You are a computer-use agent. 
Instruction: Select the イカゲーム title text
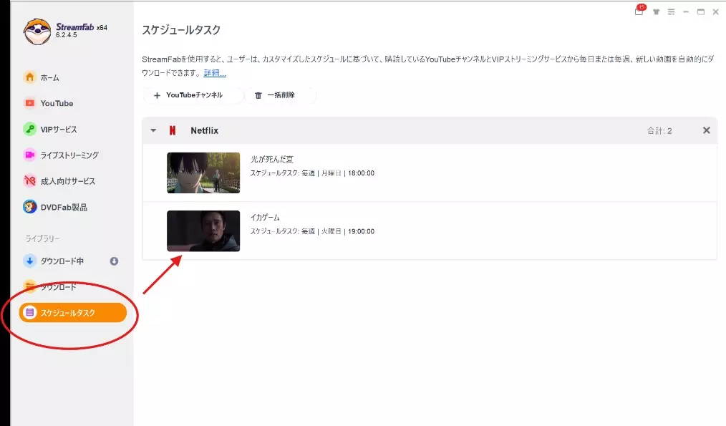pos(265,217)
